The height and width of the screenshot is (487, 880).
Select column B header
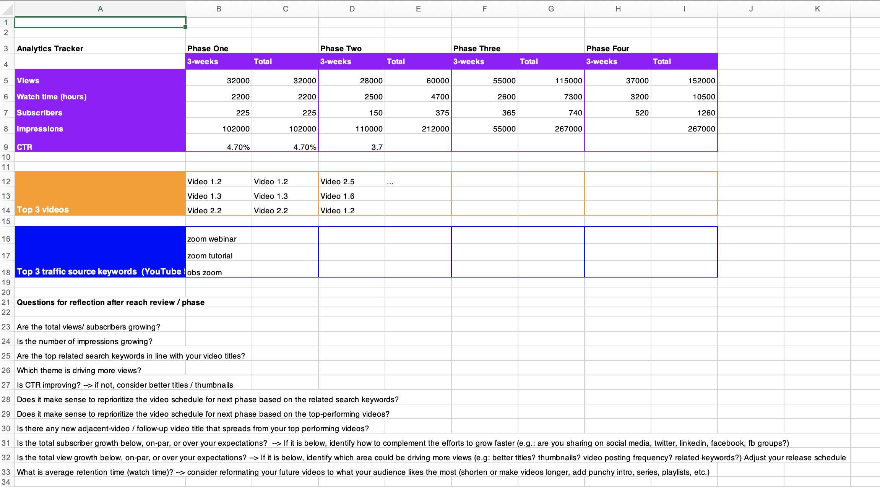(x=219, y=9)
